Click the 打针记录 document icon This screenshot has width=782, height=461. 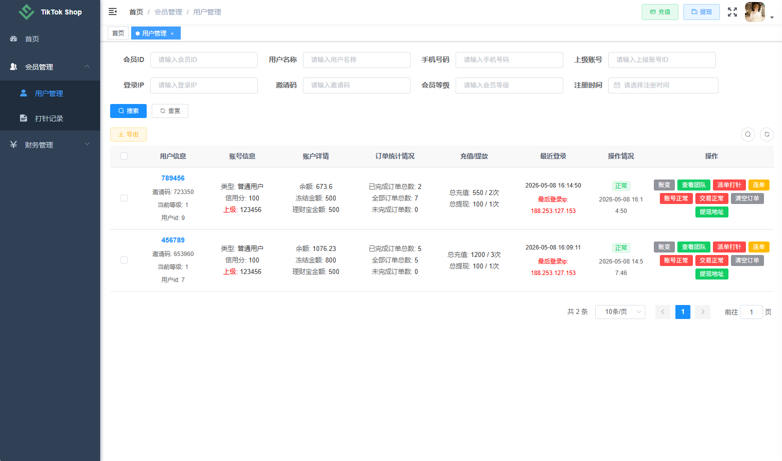point(24,118)
